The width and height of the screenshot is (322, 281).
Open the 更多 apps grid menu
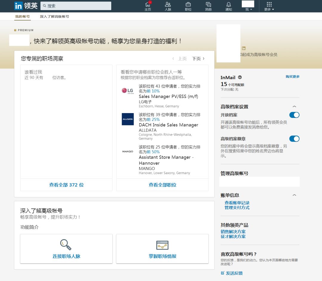tap(269, 6)
